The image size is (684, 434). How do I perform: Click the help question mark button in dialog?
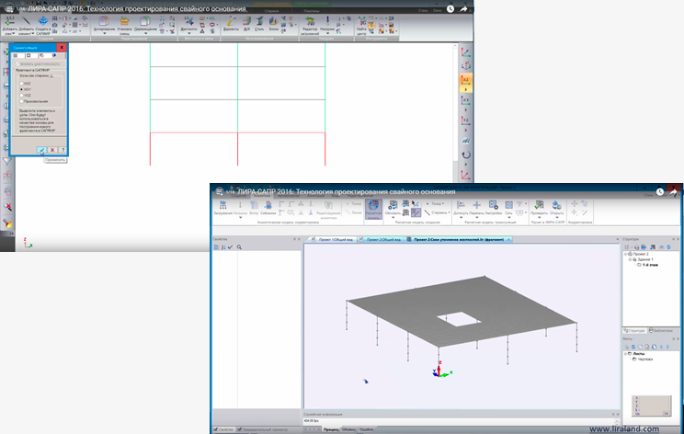coord(63,150)
